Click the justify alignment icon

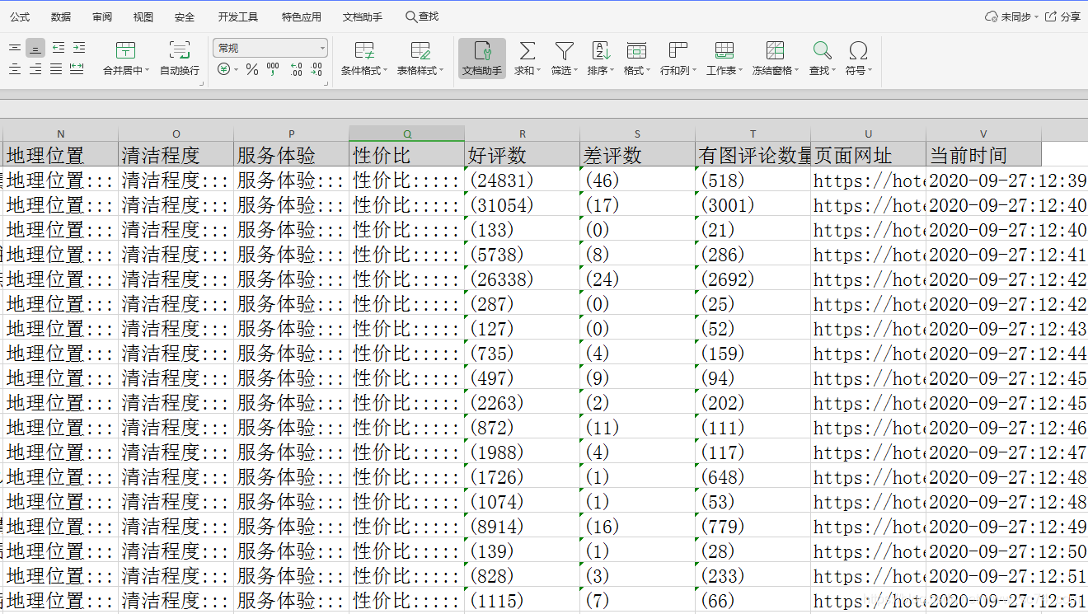(x=56, y=69)
